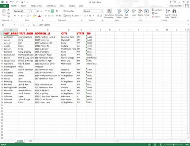Click the Merge & Center button
190x146 pixels.
(x=71, y=16)
